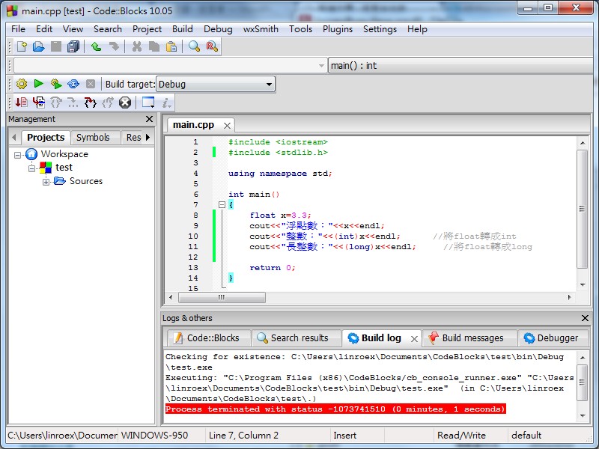Image resolution: width=599 pixels, height=449 pixels.
Task: Place cursor on return 0 line
Action: click(x=273, y=268)
